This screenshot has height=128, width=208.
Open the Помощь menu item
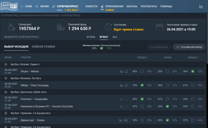166,6
